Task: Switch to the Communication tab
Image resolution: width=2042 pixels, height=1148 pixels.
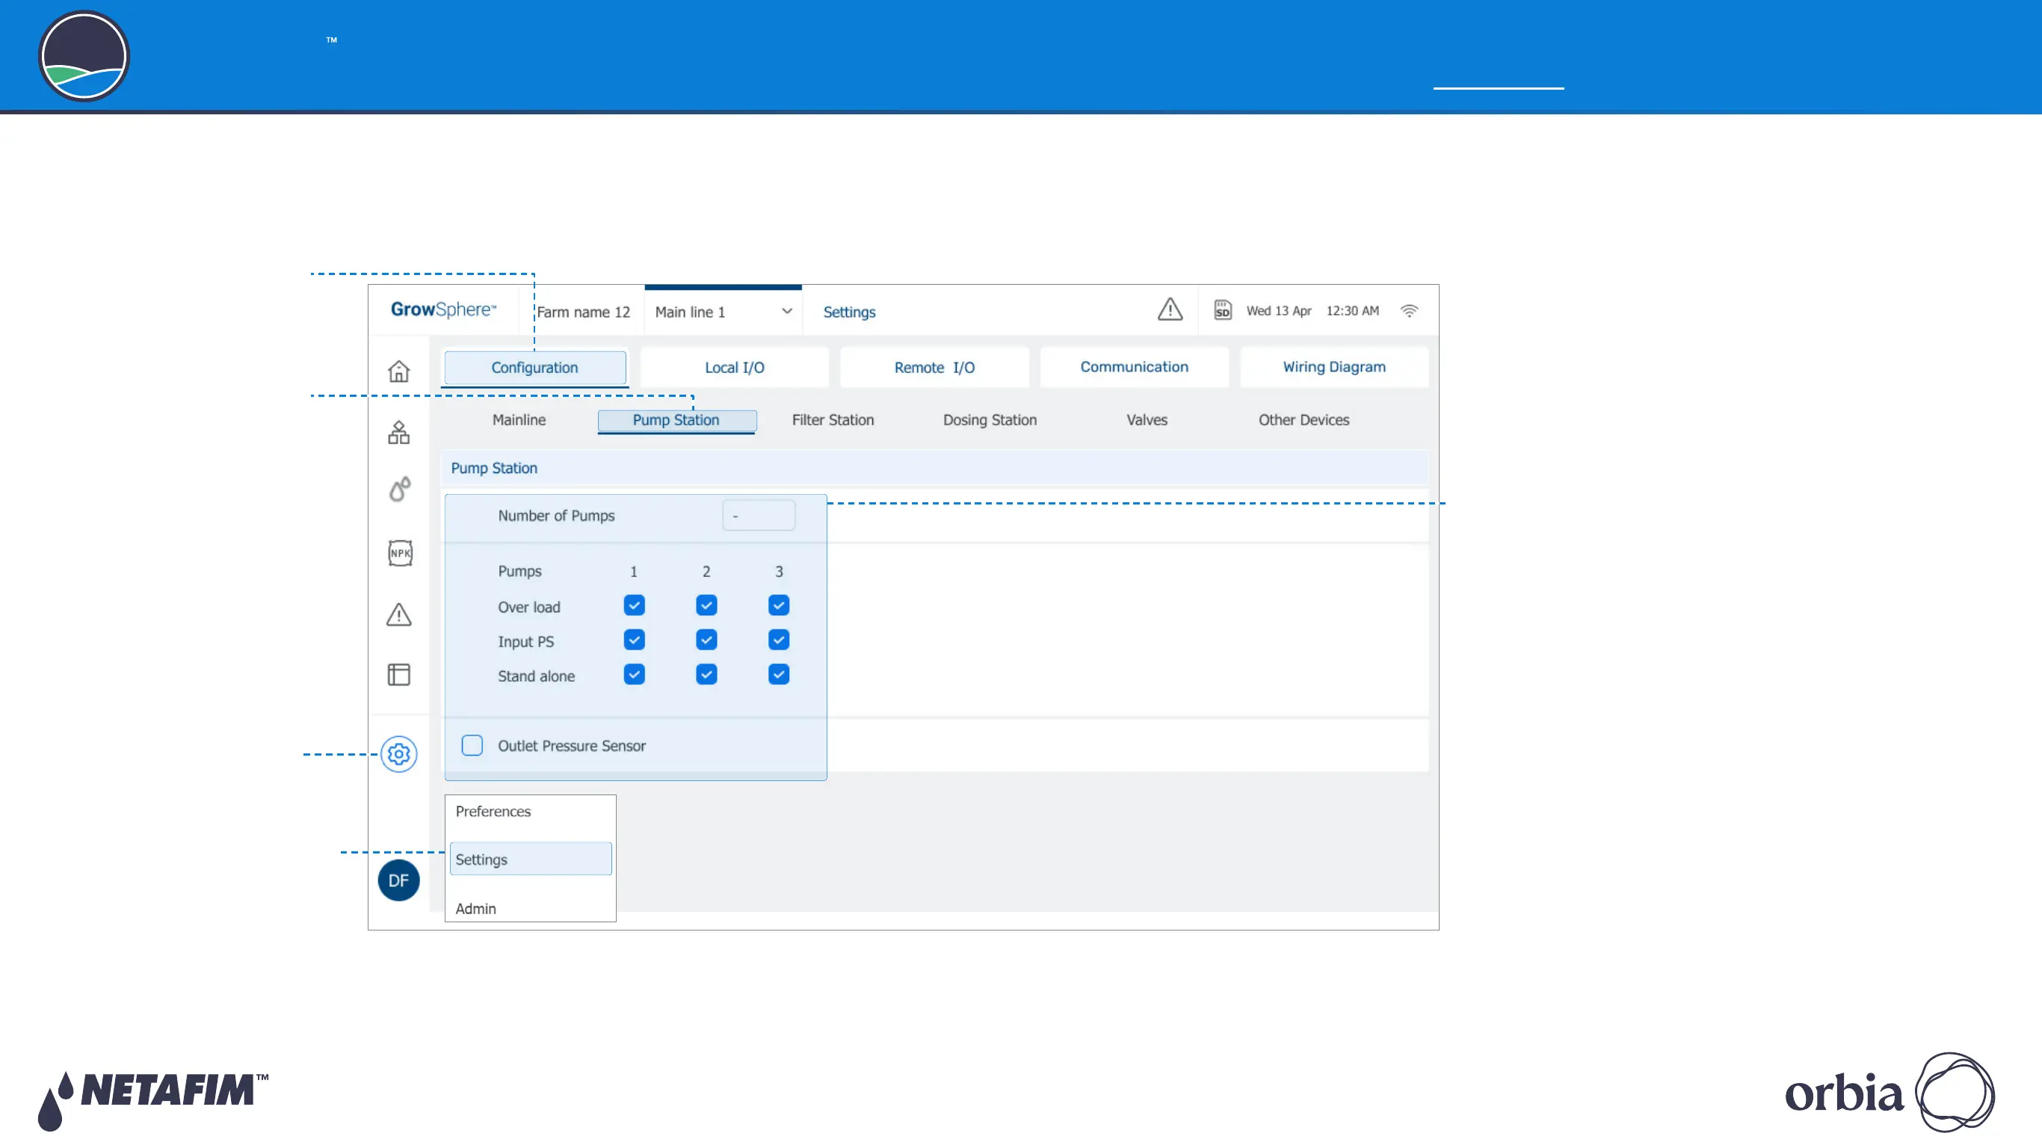Action: (1135, 367)
